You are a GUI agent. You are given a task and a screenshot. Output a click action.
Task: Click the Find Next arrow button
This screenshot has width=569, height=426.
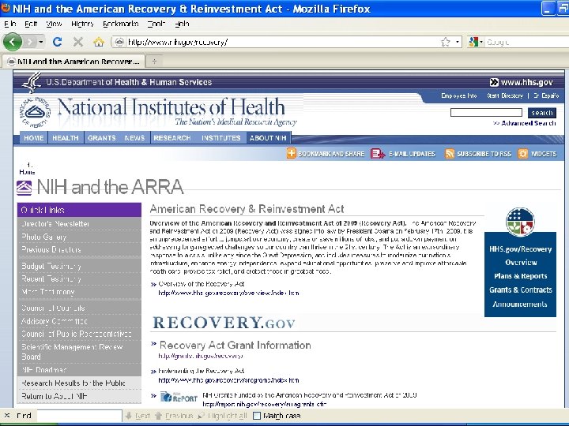pos(138,416)
